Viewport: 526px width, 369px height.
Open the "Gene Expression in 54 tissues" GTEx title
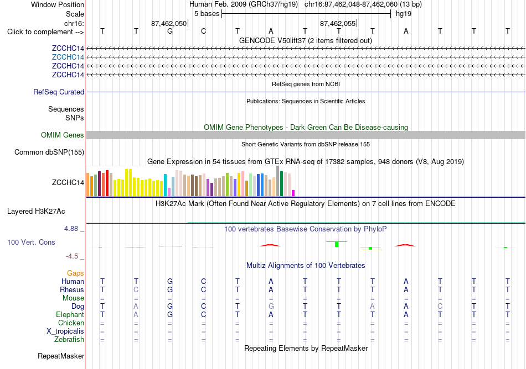305,162
